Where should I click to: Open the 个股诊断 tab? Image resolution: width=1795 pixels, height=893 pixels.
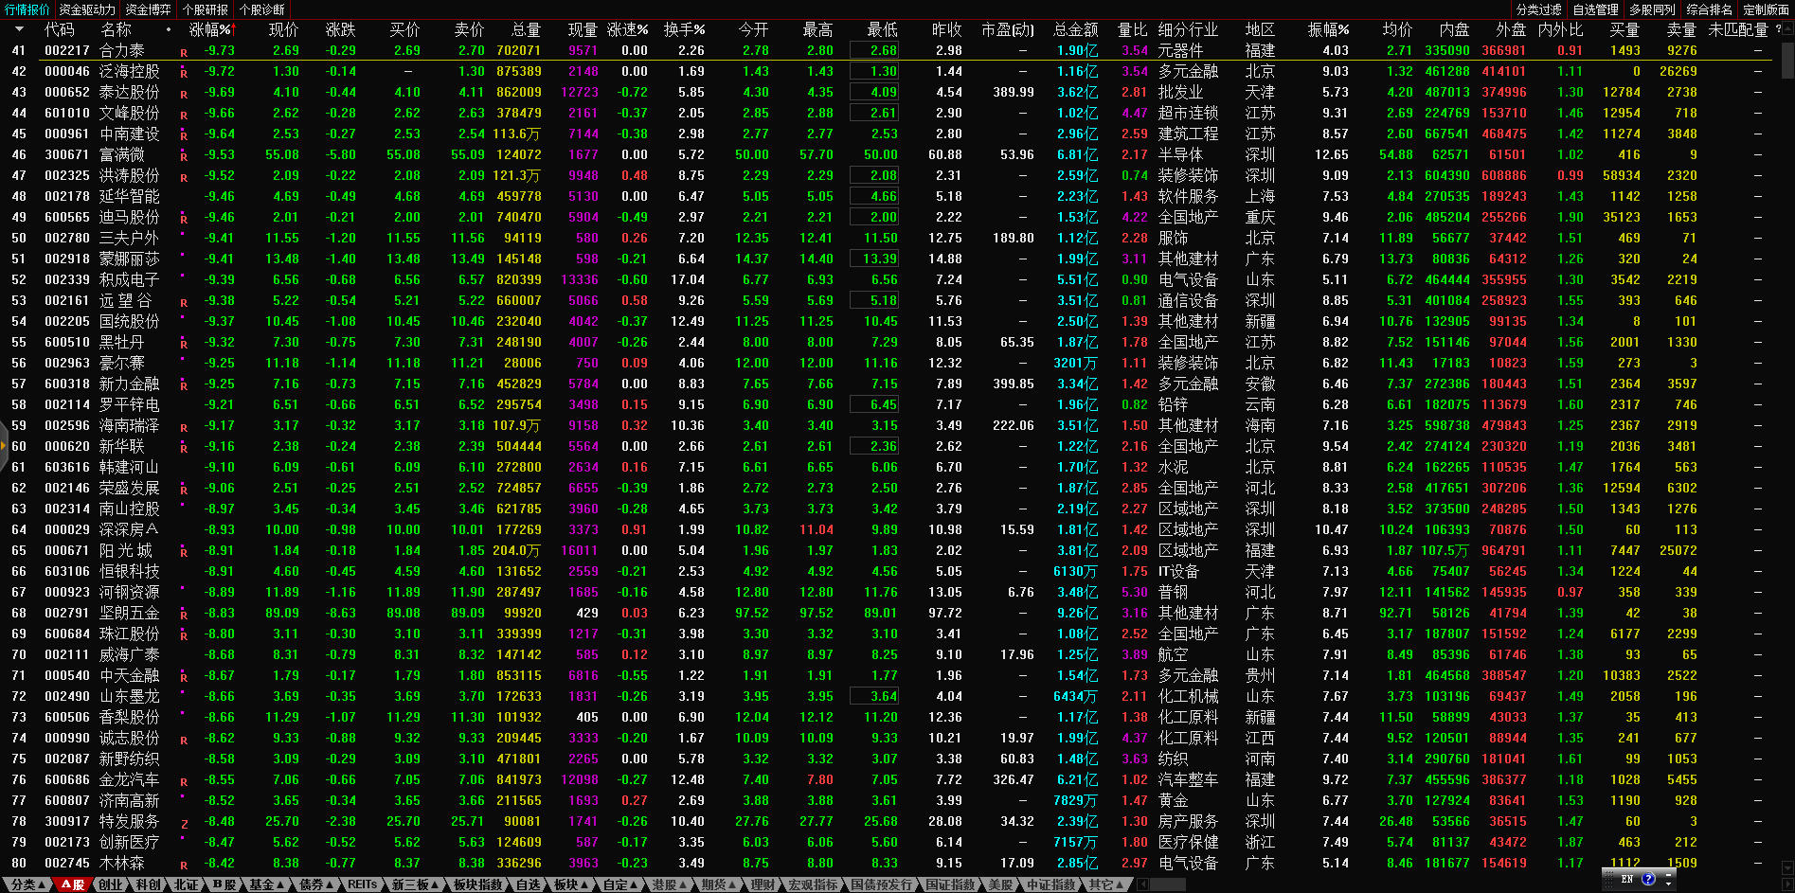click(x=261, y=9)
